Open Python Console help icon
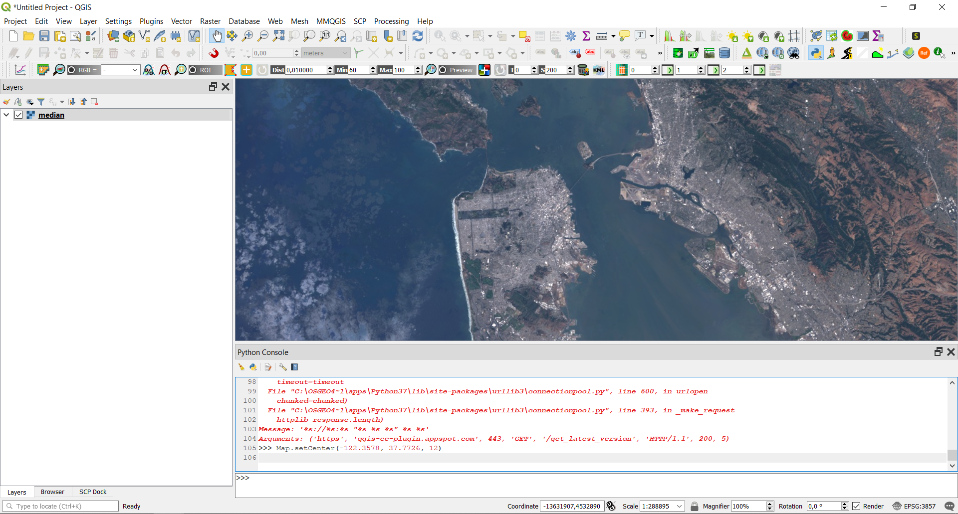 click(x=295, y=367)
